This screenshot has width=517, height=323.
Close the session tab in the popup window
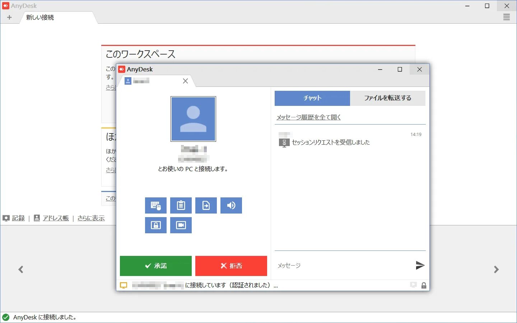[x=185, y=81]
